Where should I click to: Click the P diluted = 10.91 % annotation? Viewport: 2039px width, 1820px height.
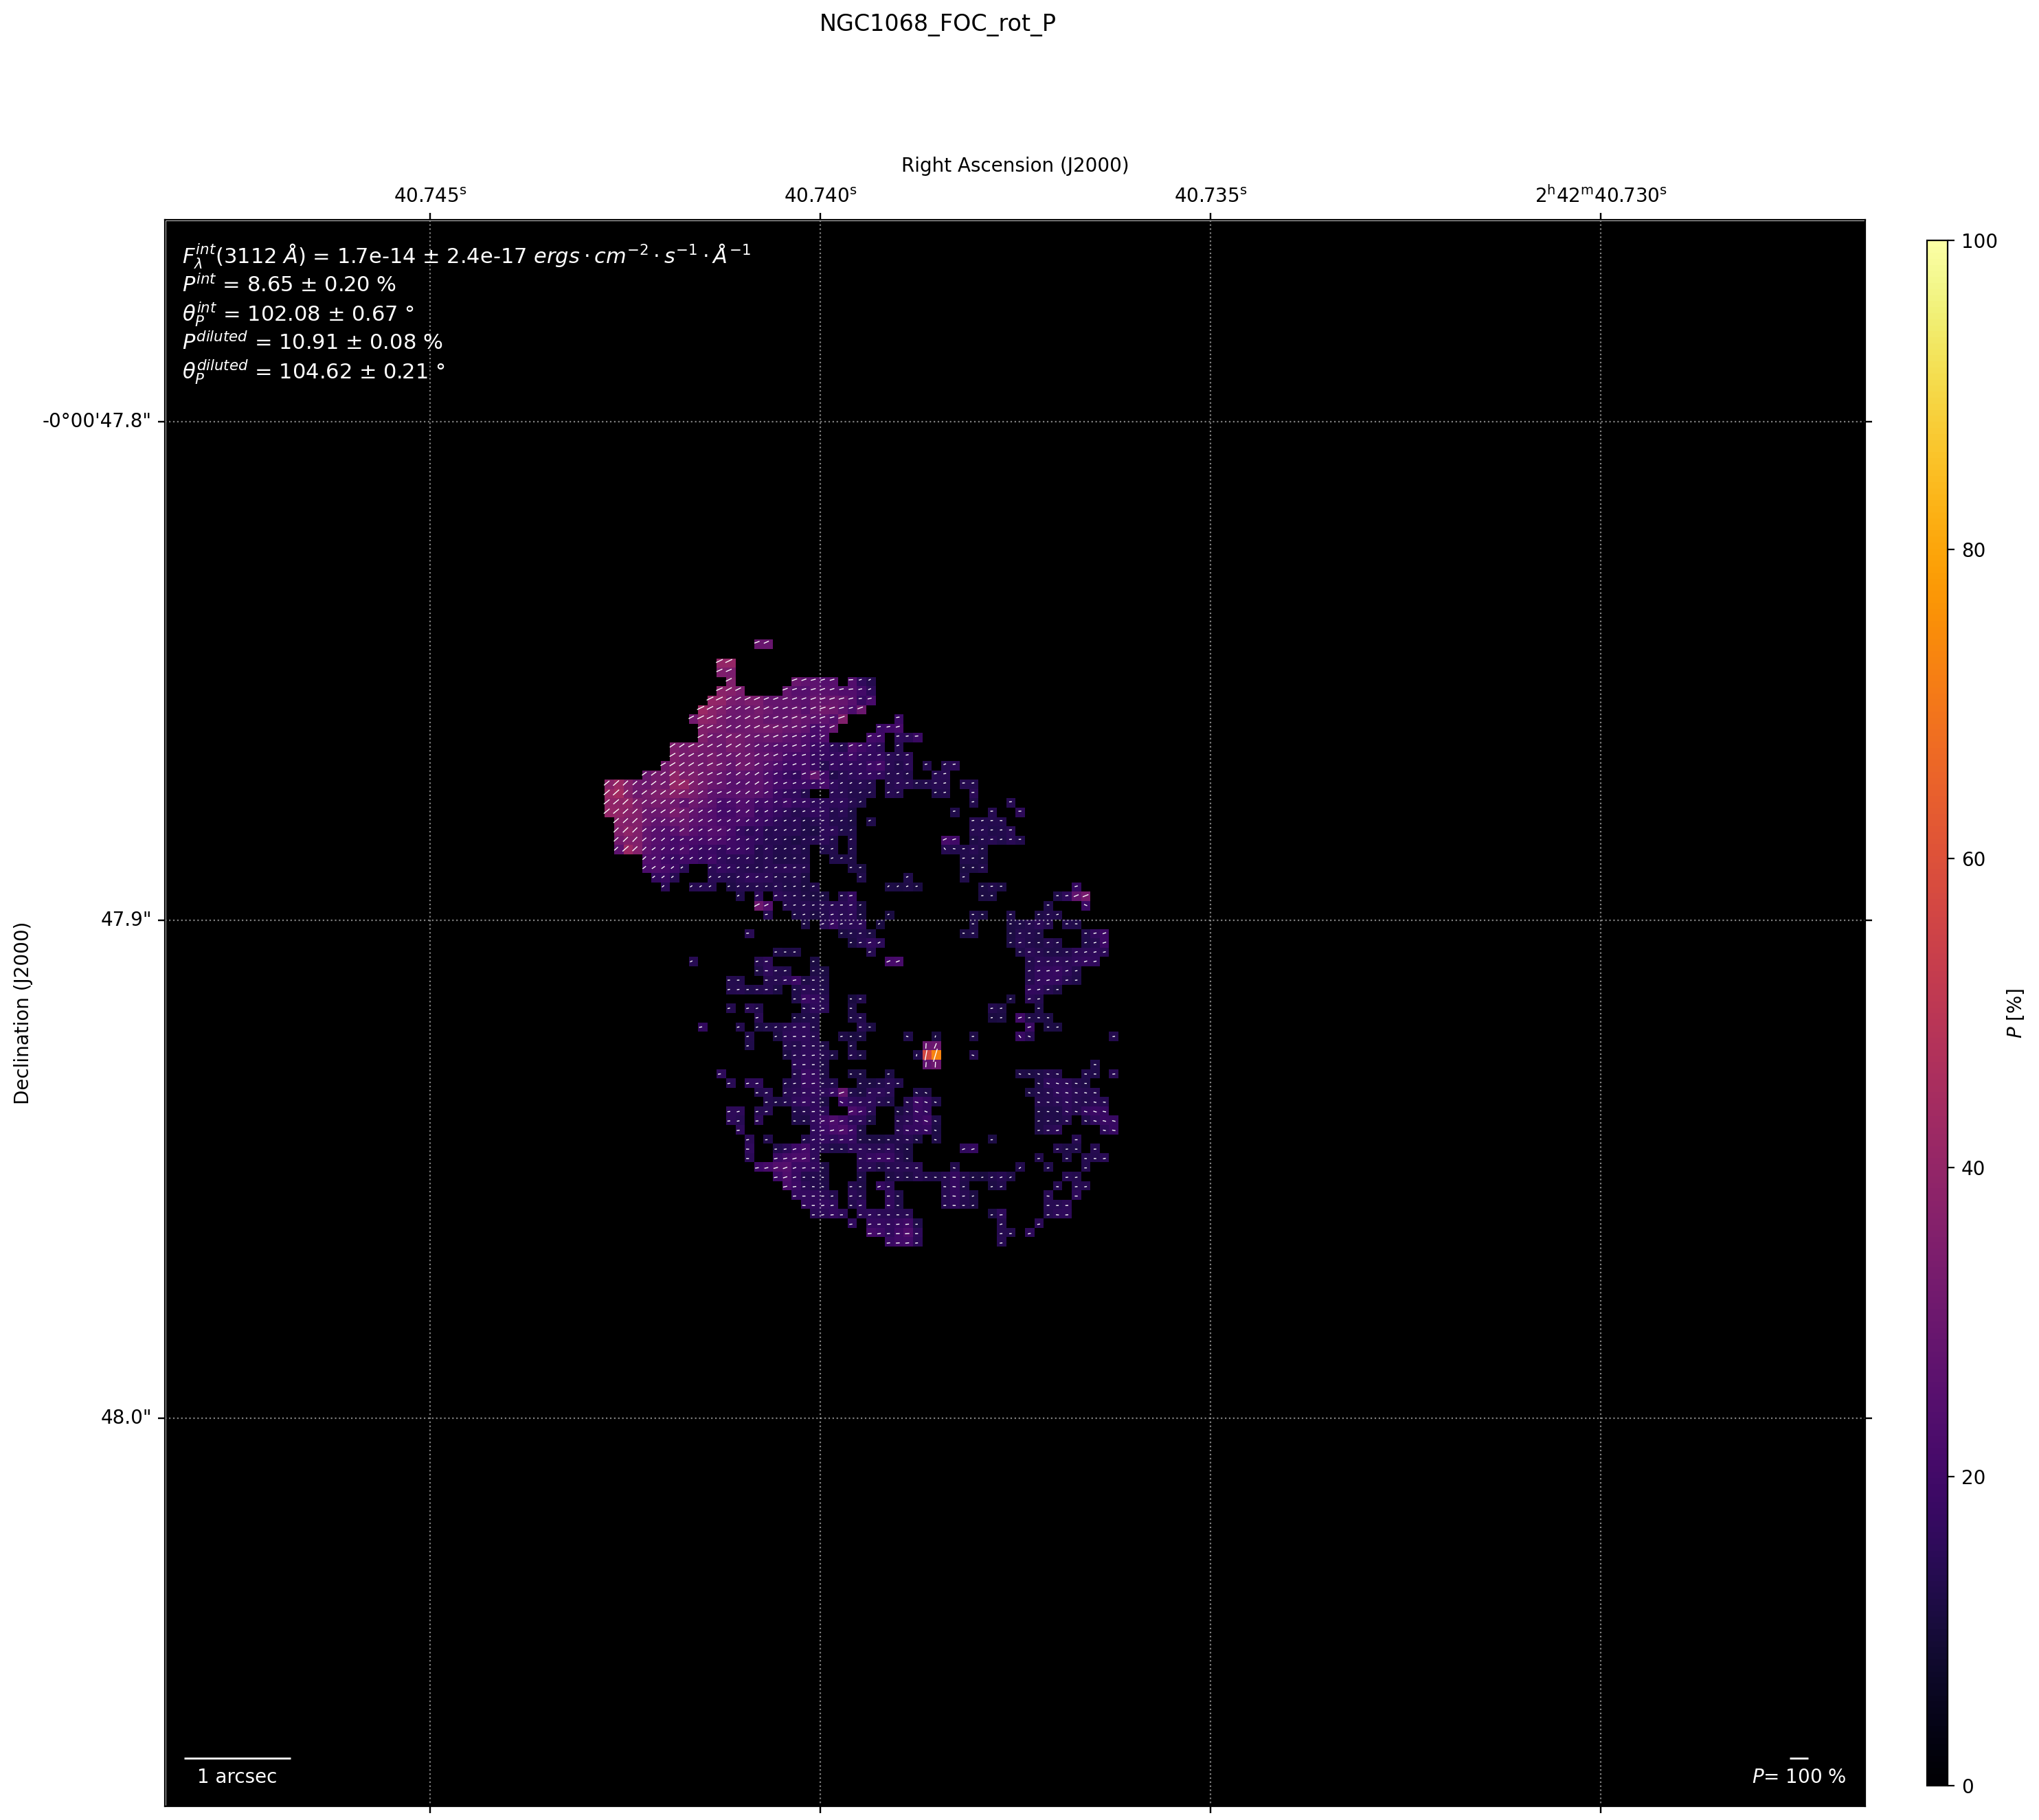(x=312, y=342)
